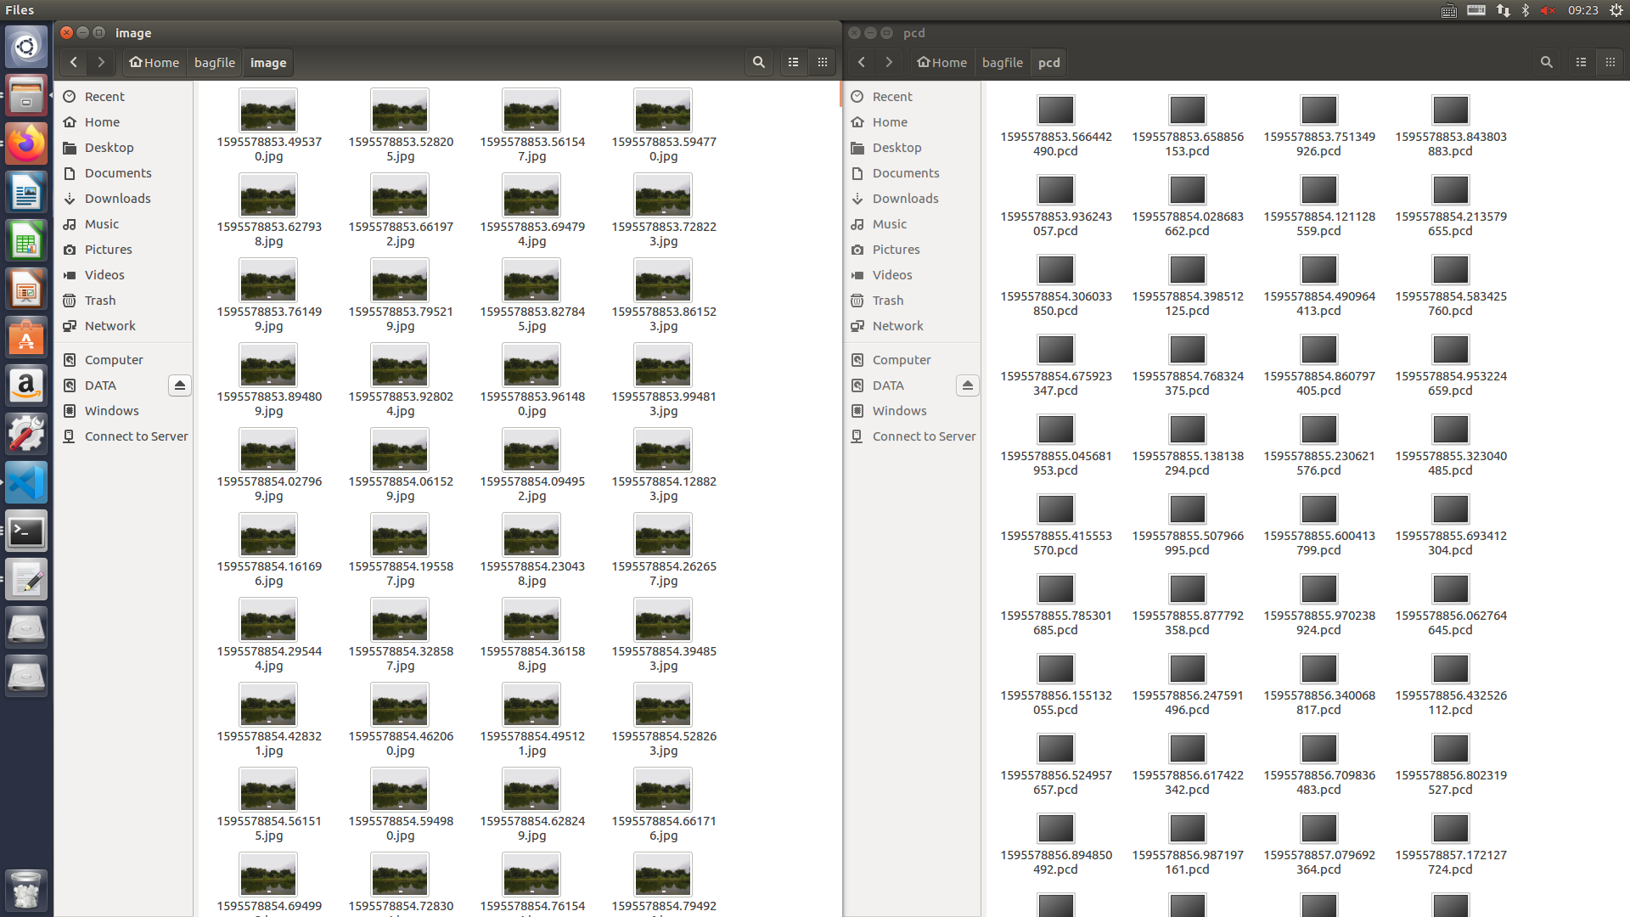Open Downloads in image window sidebar
Viewport: 1630px width, 917px height.
click(117, 198)
